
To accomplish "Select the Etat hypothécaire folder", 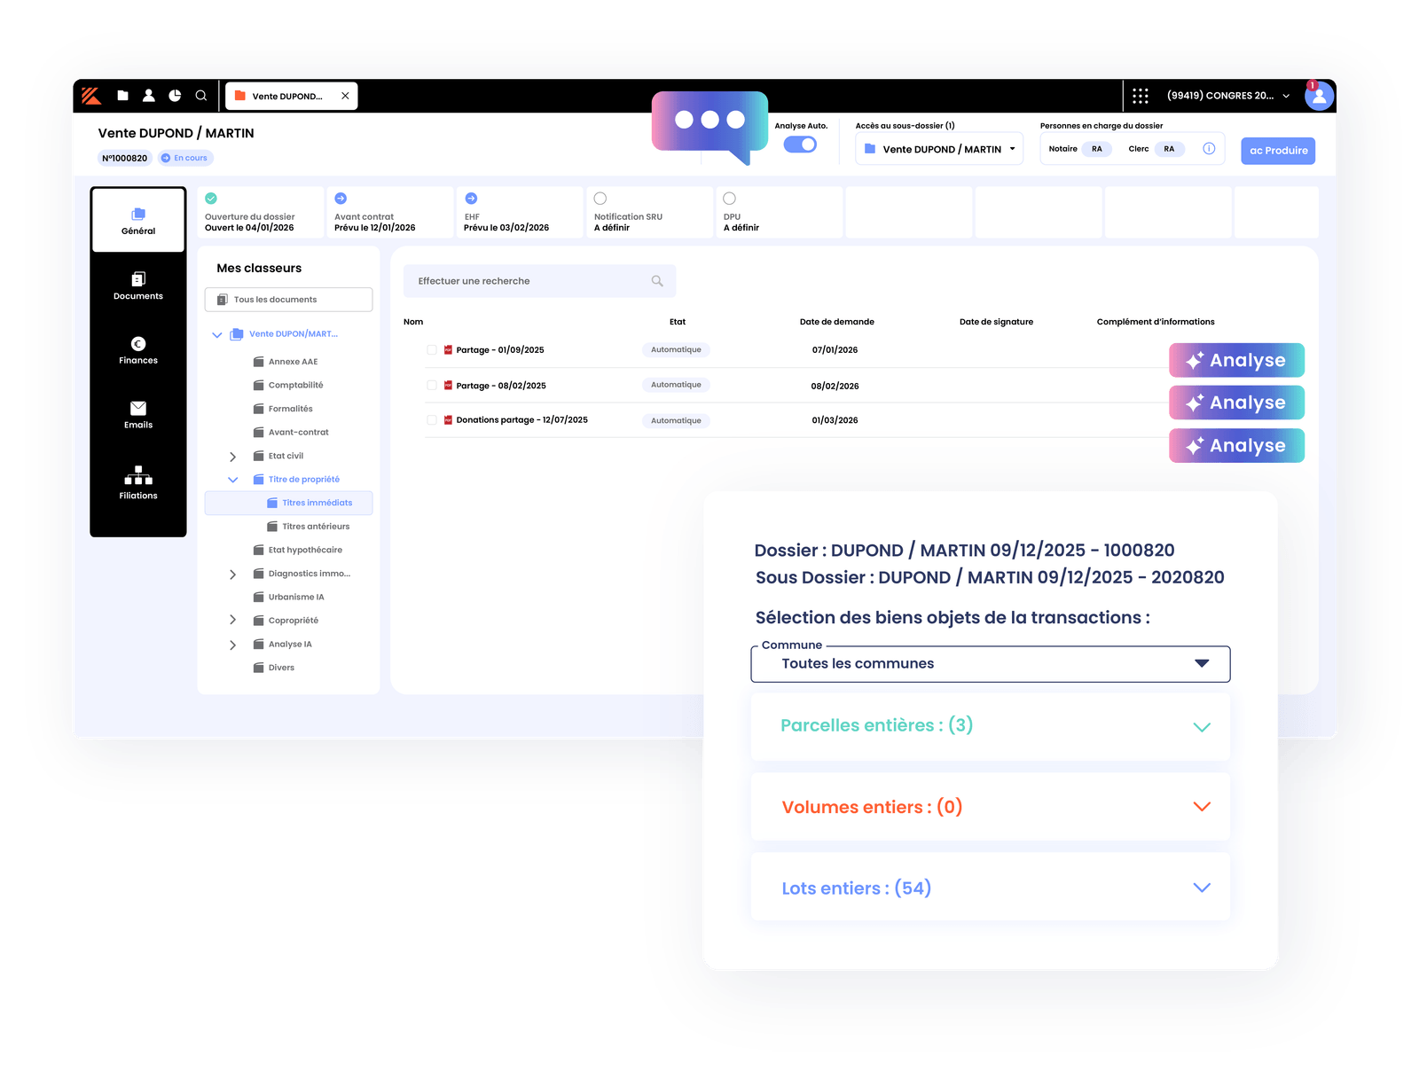I will tap(297, 550).
